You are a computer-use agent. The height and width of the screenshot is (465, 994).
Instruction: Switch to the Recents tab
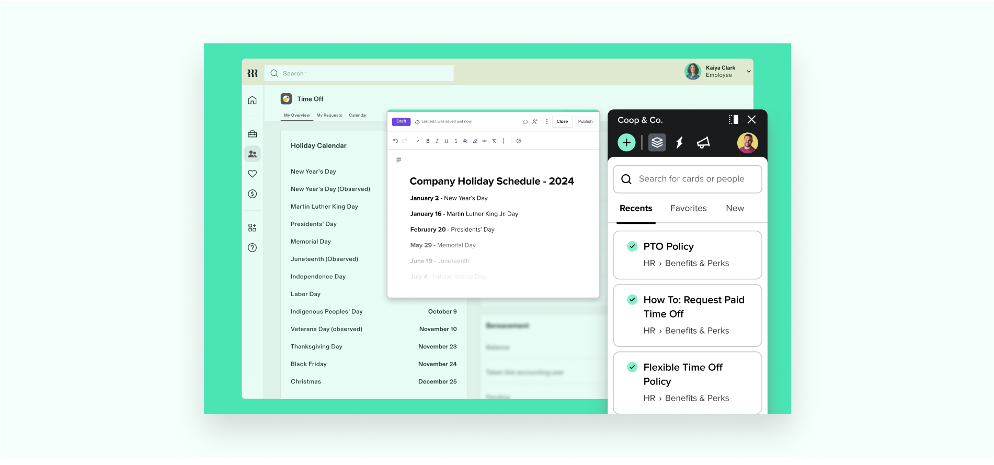pyautogui.click(x=636, y=208)
